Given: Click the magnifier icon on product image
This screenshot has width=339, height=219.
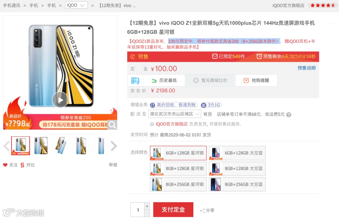Looking at the screenshot, I should [x=112, y=125].
